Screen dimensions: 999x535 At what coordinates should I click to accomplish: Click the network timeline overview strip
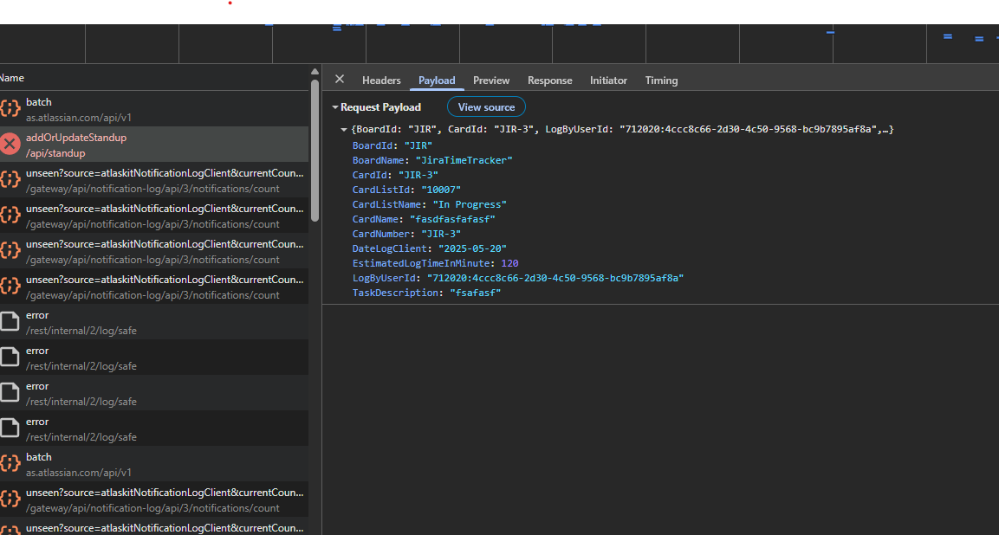pos(499,43)
